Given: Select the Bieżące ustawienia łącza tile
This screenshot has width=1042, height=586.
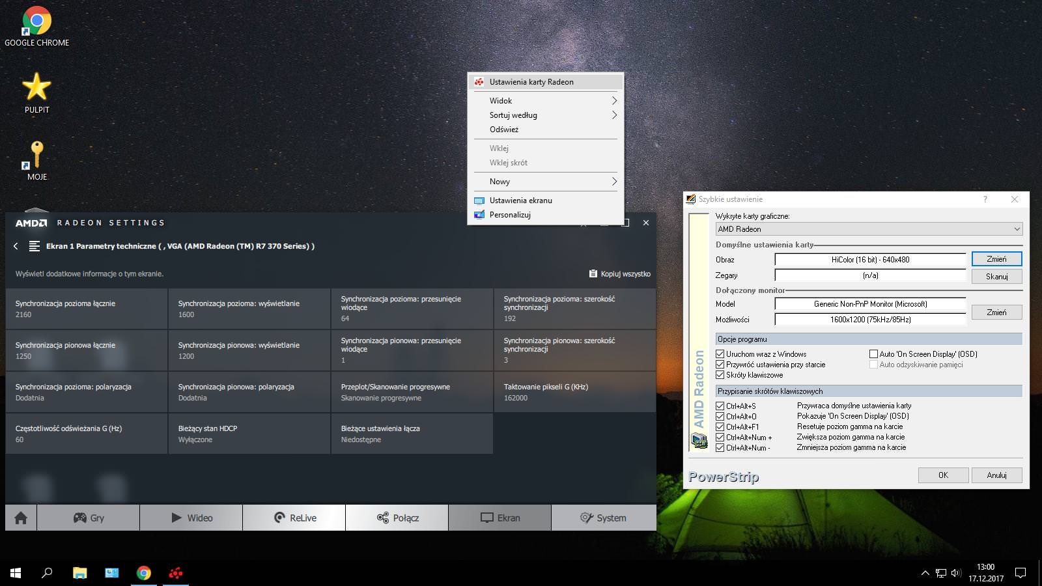Looking at the screenshot, I should [412, 434].
